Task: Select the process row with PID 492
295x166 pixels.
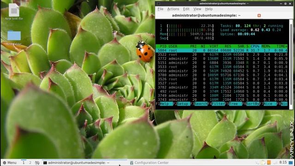Action: 222,91
